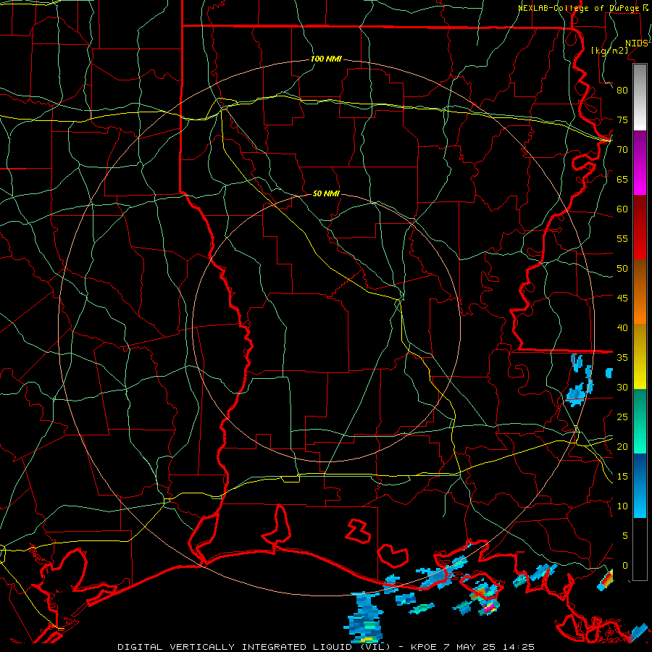
Task: Click the 'DIGITAL VERTICALLY INTEGRATED LIQUID (VIL)' product title
Action: tap(254, 647)
